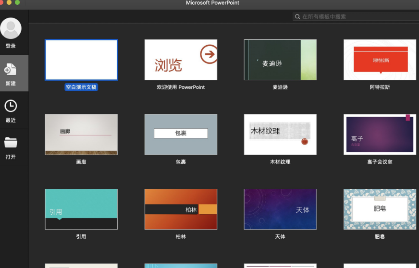Choose the 麦迪逊 (Madison) template

[280, 60]
